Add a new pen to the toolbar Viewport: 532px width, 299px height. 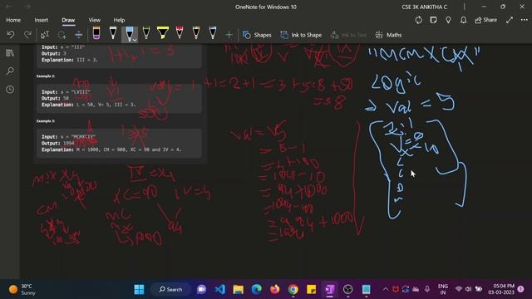(229, 35)
